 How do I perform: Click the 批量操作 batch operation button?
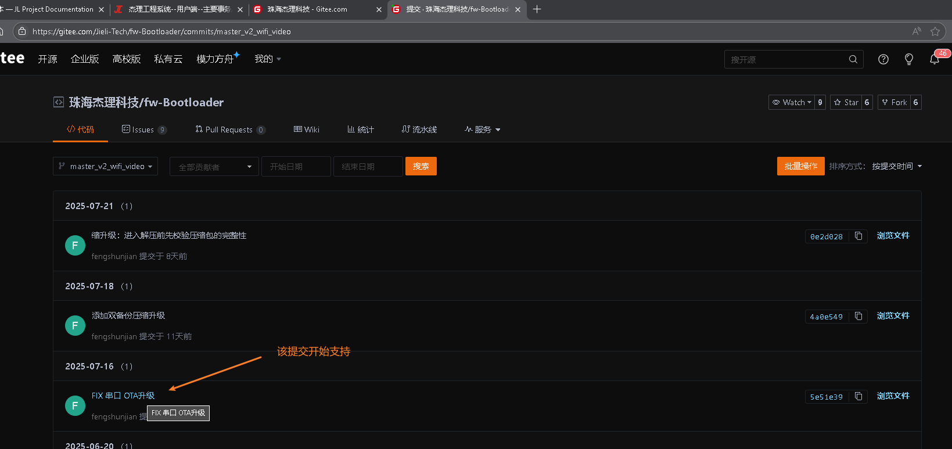point(801,166)
